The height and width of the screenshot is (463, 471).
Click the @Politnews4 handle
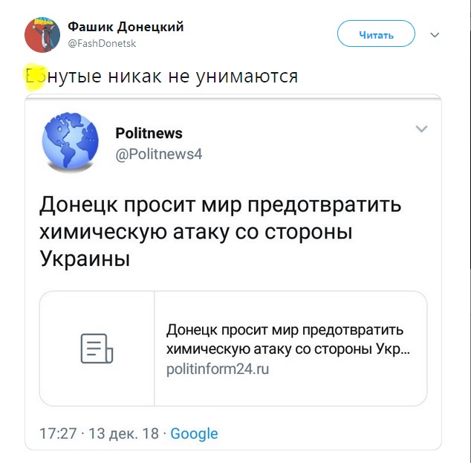click(x=158, y=154)
